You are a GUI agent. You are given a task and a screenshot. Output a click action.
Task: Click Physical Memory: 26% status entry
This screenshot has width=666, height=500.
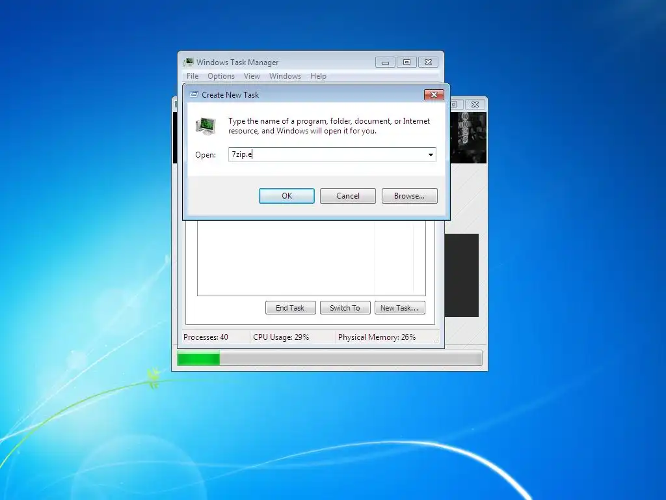(377, 337)
